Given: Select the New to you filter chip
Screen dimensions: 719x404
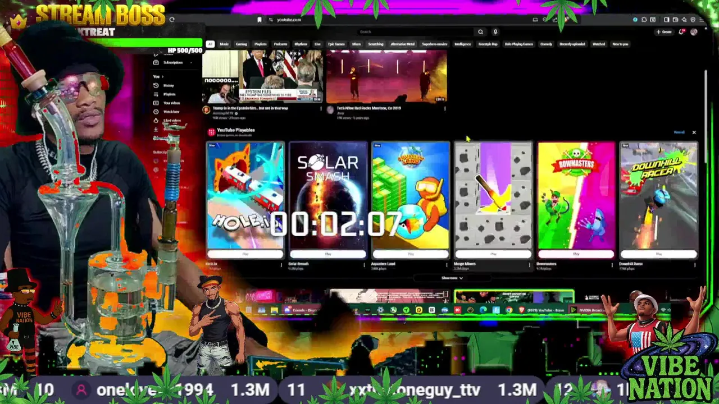Looking at the screenshot, I should coord(620,44).
